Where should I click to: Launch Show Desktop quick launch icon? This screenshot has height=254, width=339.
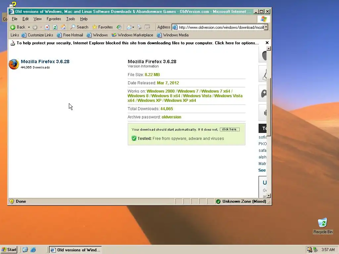click(x=25, y=250)
